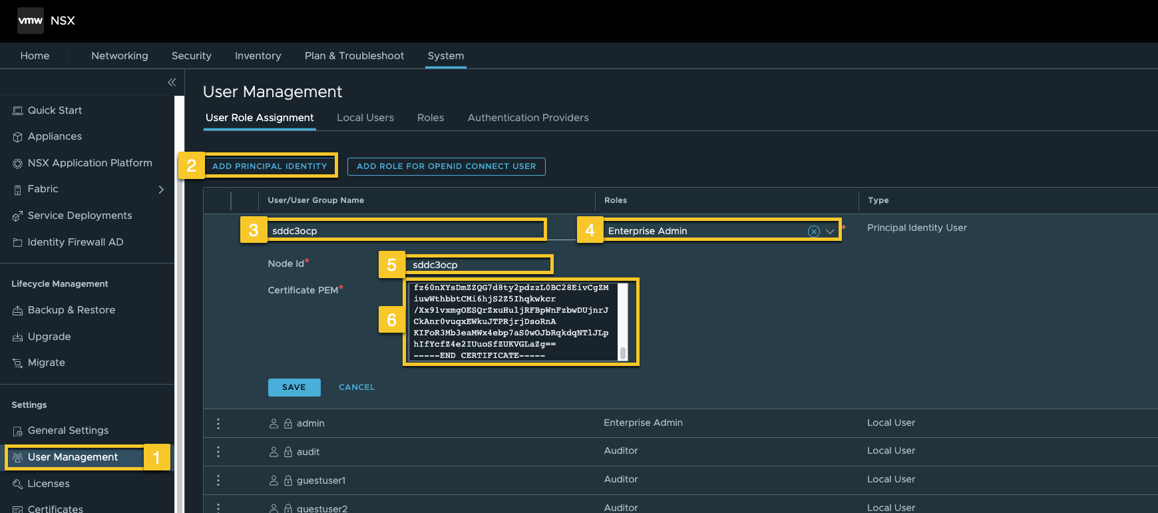
Task: Open the Inventory tab
Action: coord(258,56)
